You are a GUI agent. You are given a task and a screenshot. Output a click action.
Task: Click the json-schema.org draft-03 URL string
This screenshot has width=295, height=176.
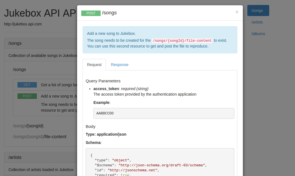coord(162,165)
